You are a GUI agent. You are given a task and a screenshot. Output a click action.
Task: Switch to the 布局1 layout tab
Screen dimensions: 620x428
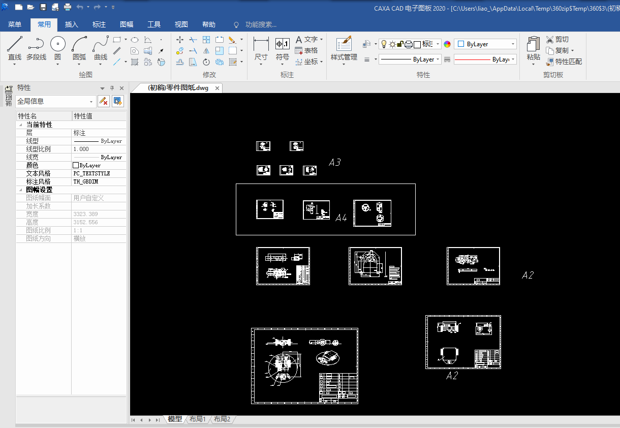[197, 419]
